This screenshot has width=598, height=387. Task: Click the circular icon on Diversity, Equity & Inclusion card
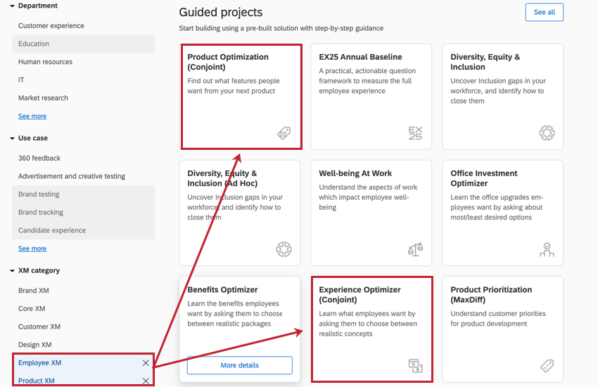click(547, 133)
